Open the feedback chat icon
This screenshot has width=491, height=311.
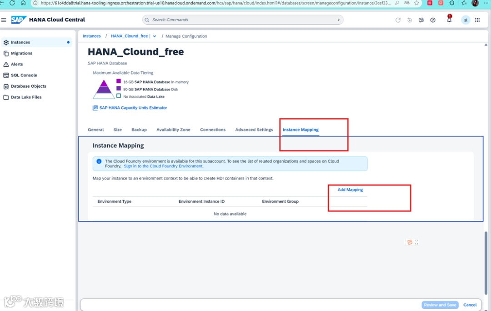pos(421,20)
